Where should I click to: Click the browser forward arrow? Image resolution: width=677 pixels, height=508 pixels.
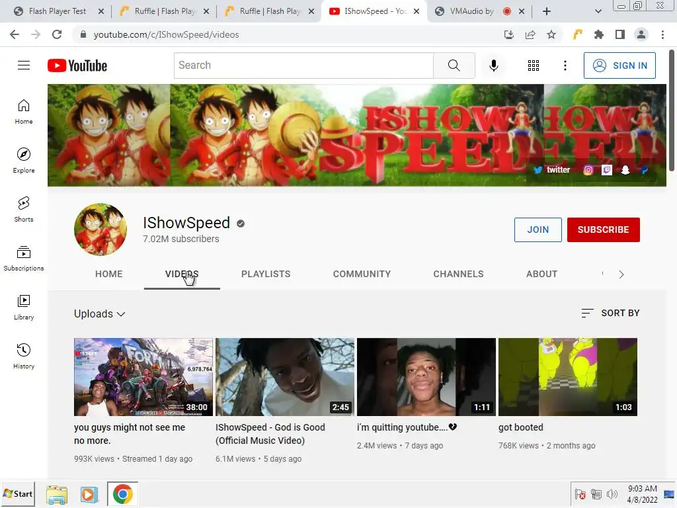click(x=36, y=34)
